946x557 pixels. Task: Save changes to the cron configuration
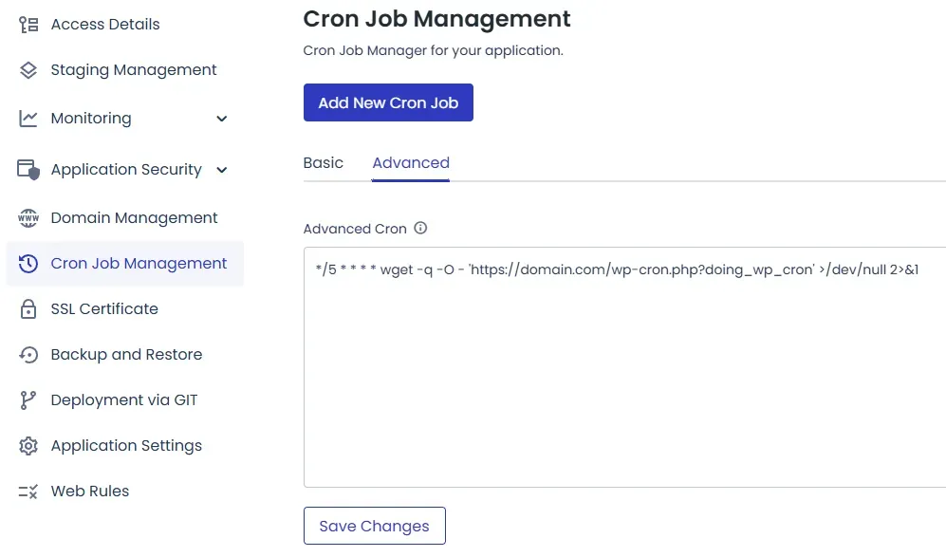pos(374,526)
